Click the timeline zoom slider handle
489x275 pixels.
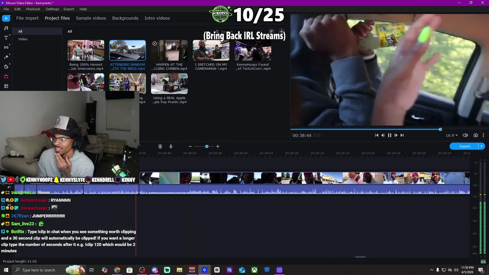pos(207,146)
